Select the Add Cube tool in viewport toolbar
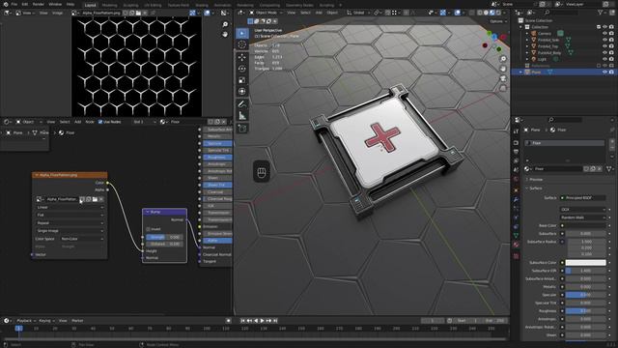This screenshot has width=618, height=348. tap(242, 129)
